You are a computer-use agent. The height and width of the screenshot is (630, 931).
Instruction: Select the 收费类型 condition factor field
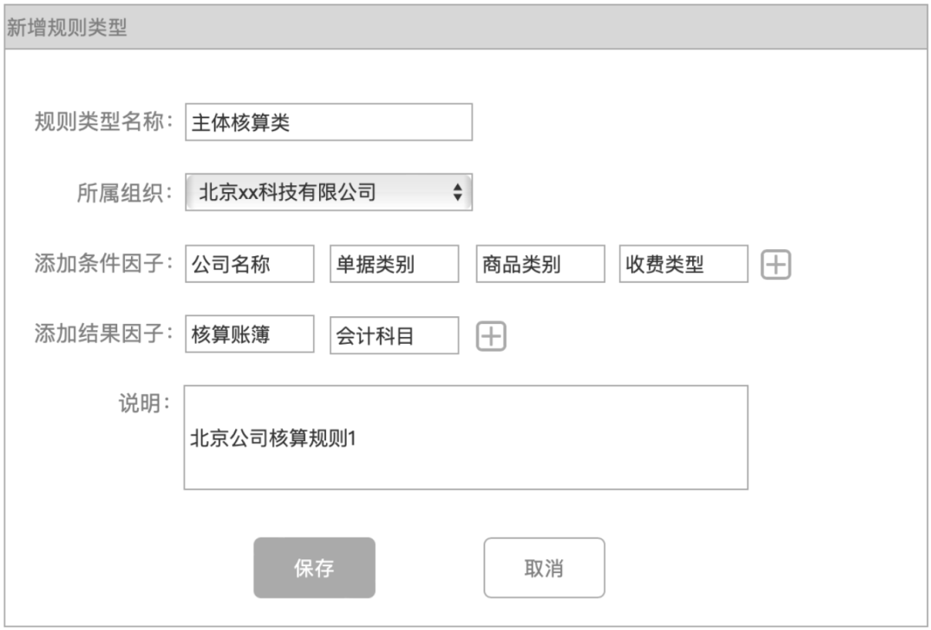click(683, 265)
